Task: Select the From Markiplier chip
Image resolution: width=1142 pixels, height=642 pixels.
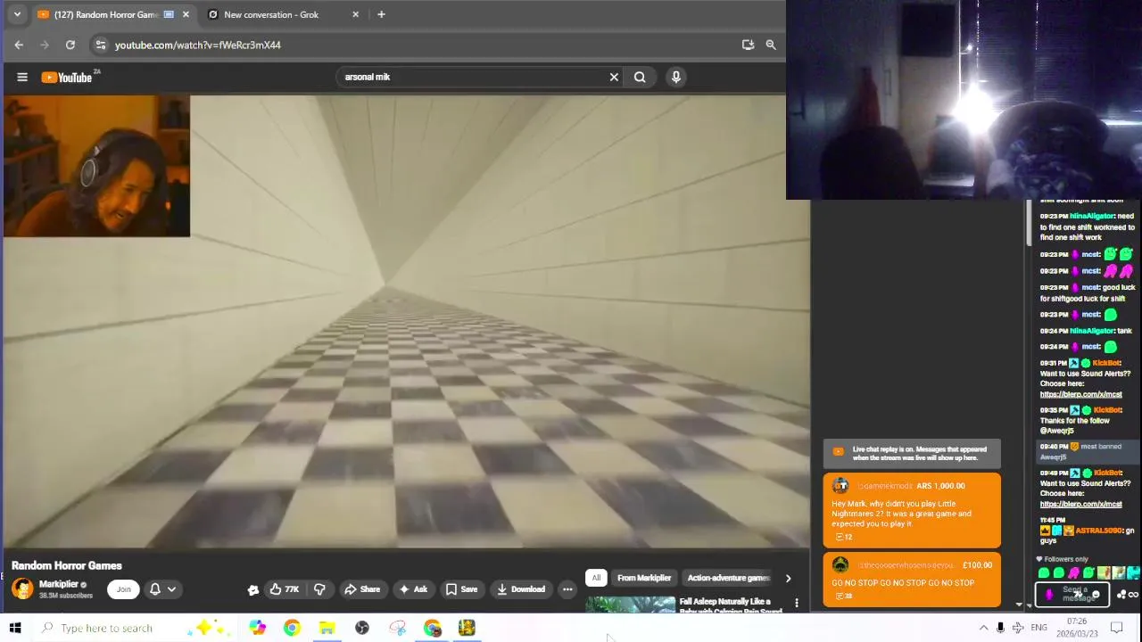Action: point(644,578)
